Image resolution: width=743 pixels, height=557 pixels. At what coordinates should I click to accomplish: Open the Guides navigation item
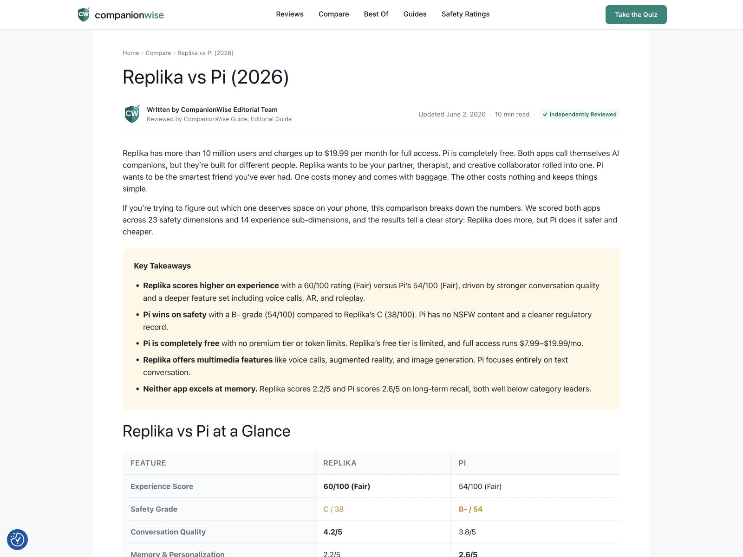[415, 14]
